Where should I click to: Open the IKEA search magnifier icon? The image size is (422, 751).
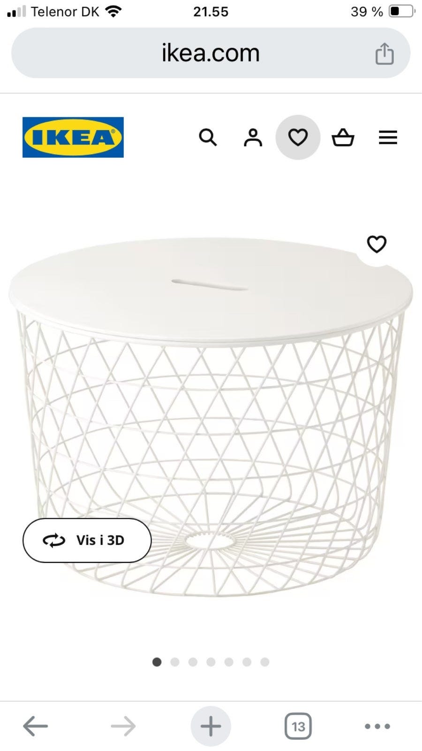(208, 138)
